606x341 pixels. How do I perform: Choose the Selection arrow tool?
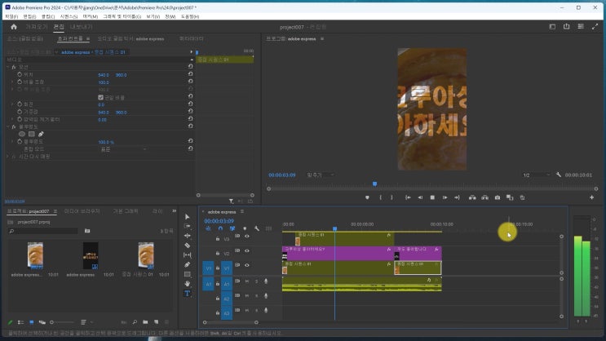187,216
